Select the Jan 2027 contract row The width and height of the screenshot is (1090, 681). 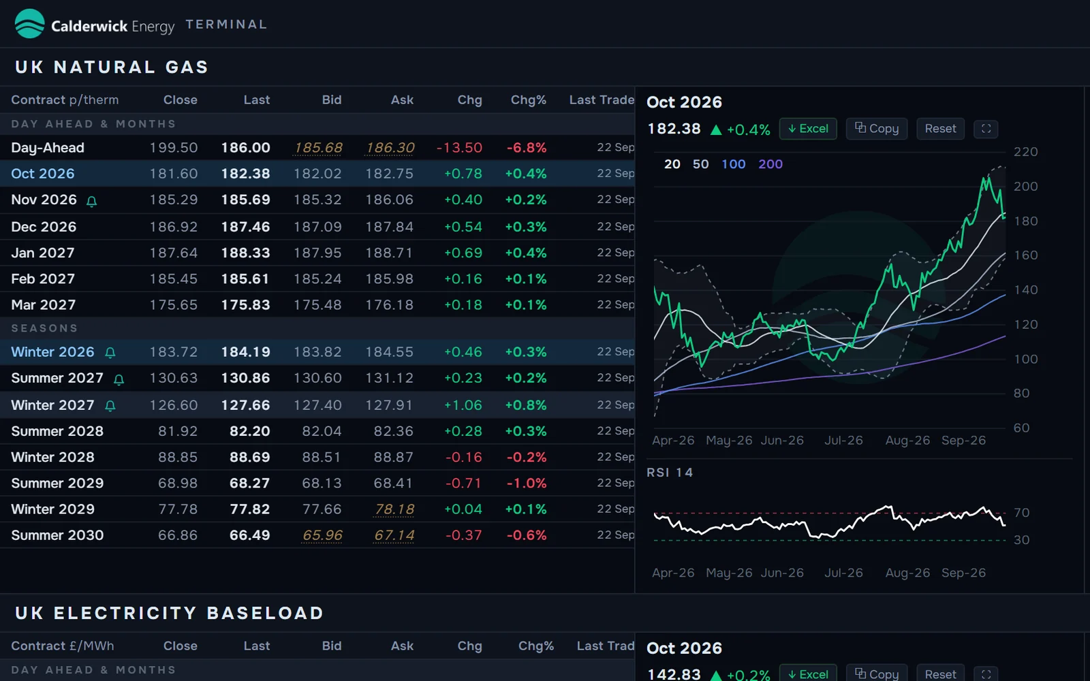click(x=317, y=253)
